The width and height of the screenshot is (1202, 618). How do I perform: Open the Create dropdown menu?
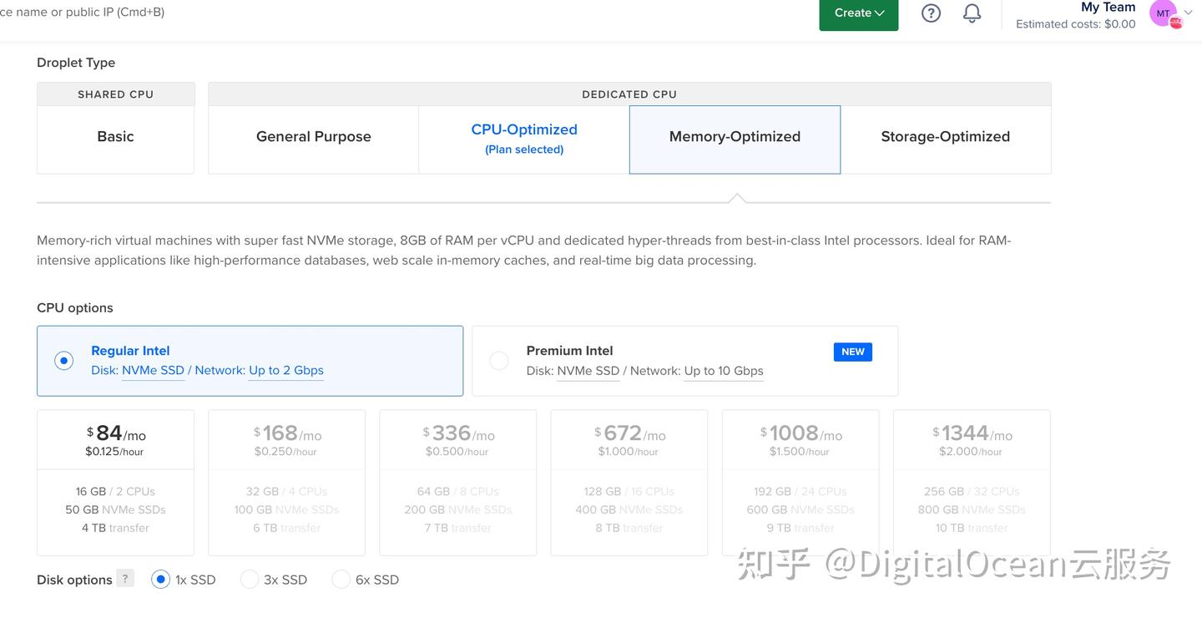858,13
